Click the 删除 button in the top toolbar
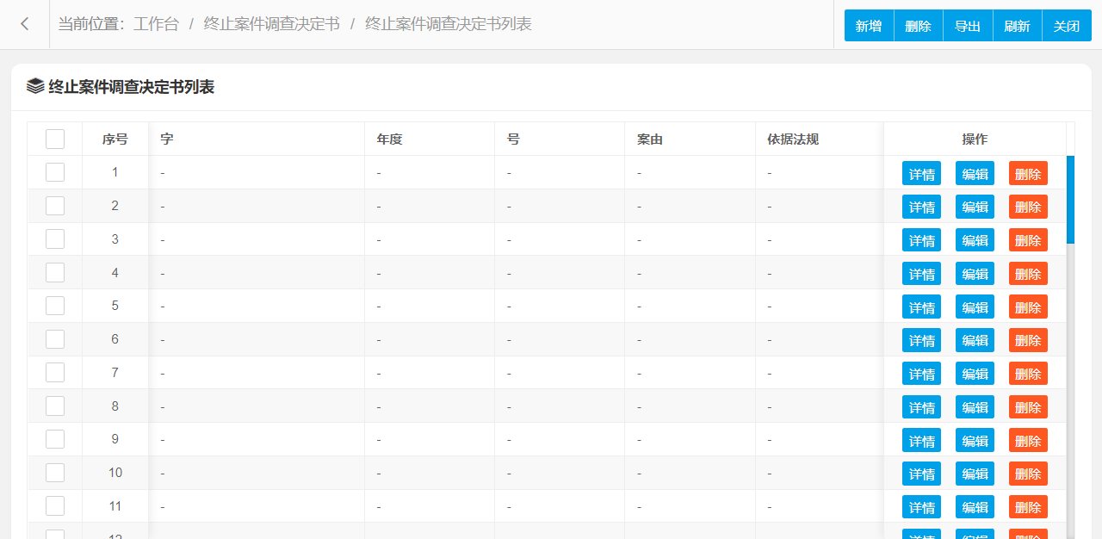The height and width of the screenshot is (539, 1102). point(919,26)
